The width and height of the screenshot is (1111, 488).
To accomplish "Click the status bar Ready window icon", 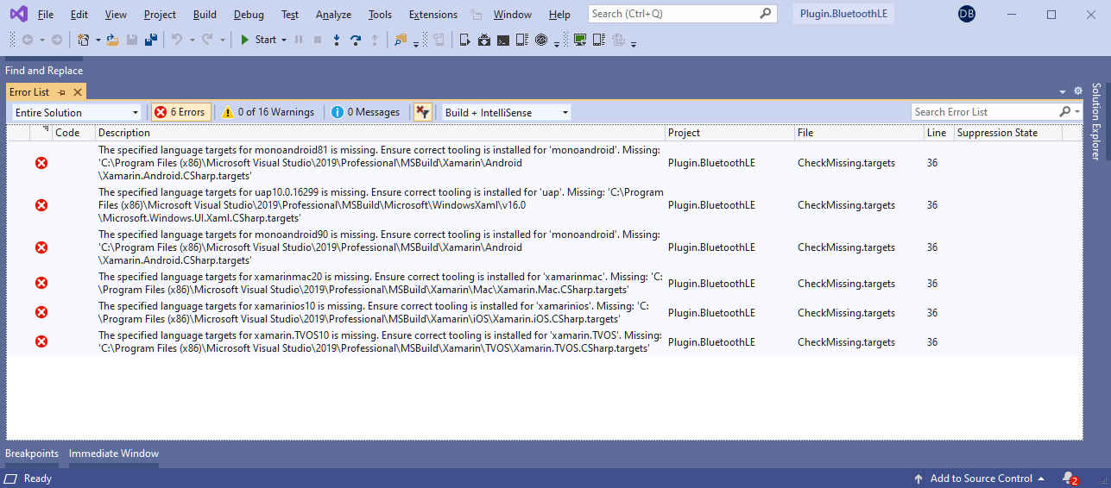I will [x=11, y=479].
